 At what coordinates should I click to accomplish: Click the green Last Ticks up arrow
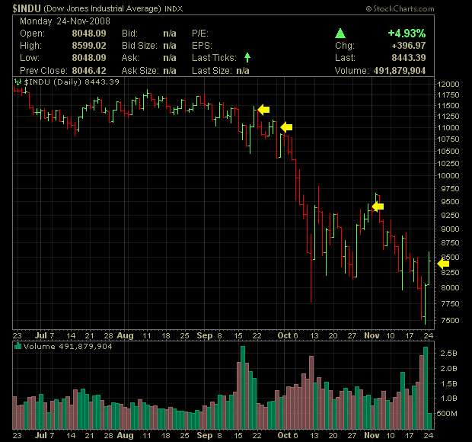[247, 57]
